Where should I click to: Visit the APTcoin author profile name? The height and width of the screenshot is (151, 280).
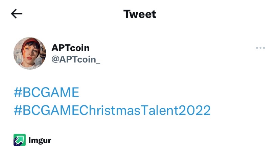(x=70, y=48)
